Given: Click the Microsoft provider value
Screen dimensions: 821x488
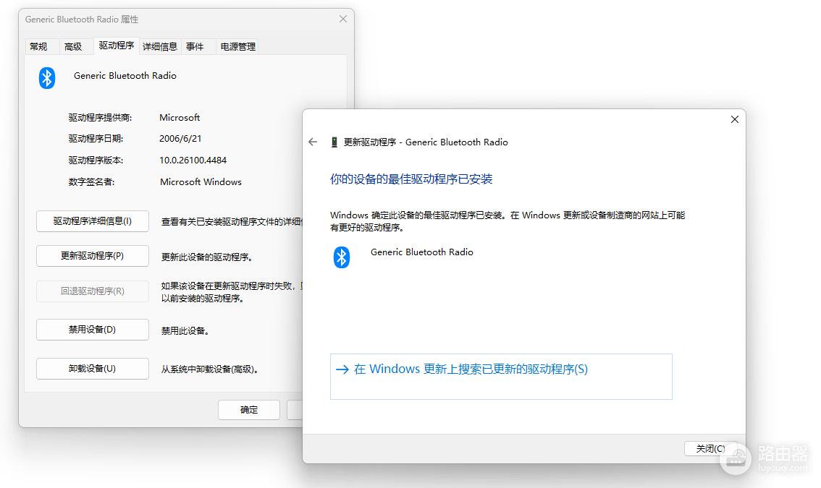Looking at the screenshot, I should 180,118.
